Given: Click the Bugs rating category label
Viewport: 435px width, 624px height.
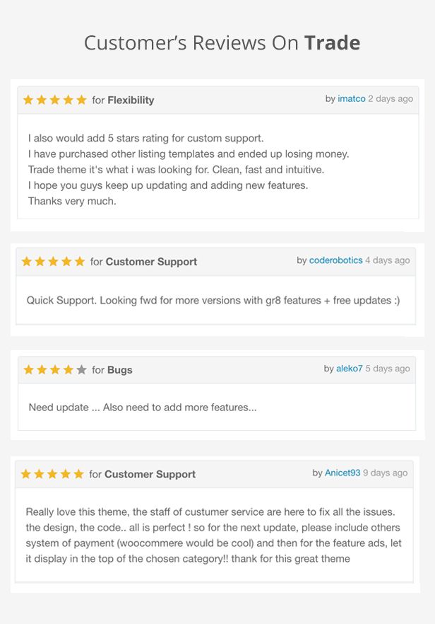Looking at the screenshot, I should 120,370.
